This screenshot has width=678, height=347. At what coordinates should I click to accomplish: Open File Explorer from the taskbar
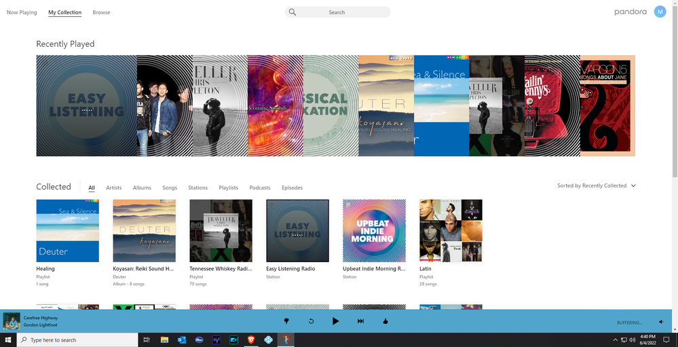coord(164,340)
